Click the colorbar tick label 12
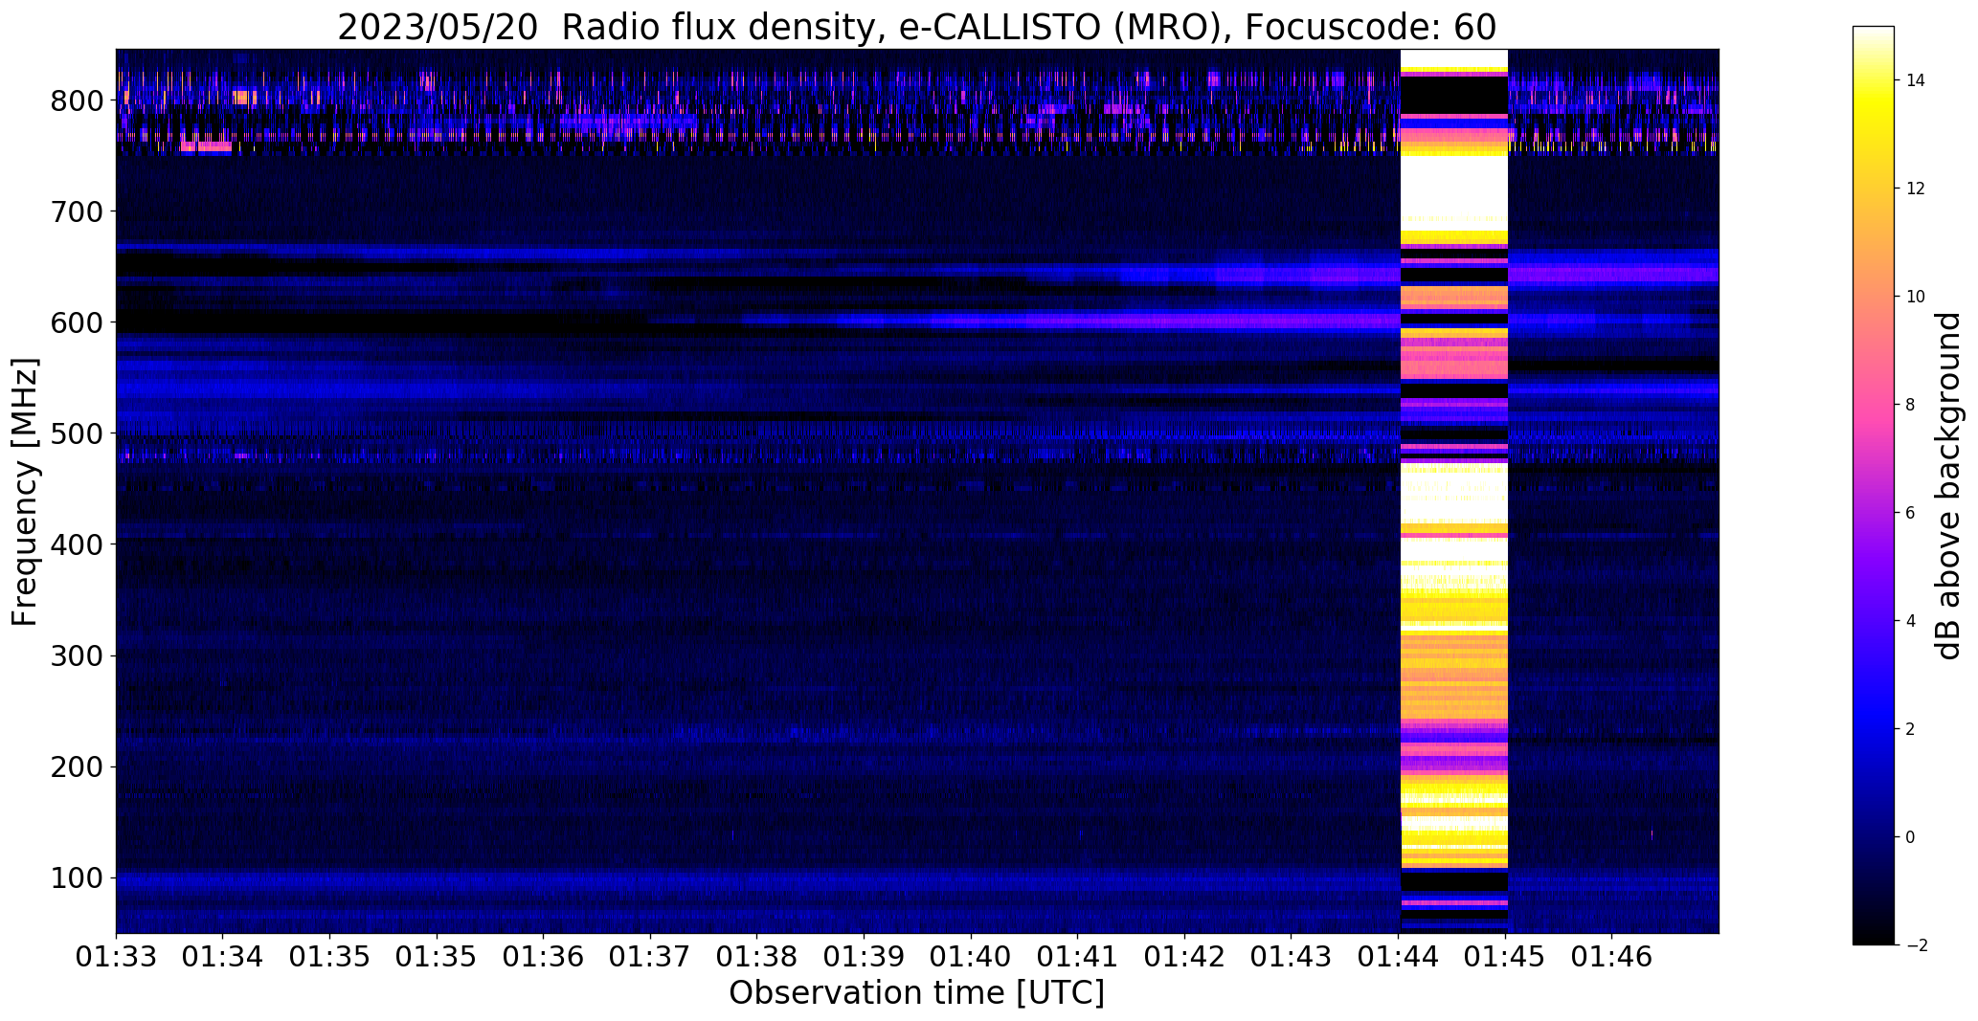 point(1916,189)
